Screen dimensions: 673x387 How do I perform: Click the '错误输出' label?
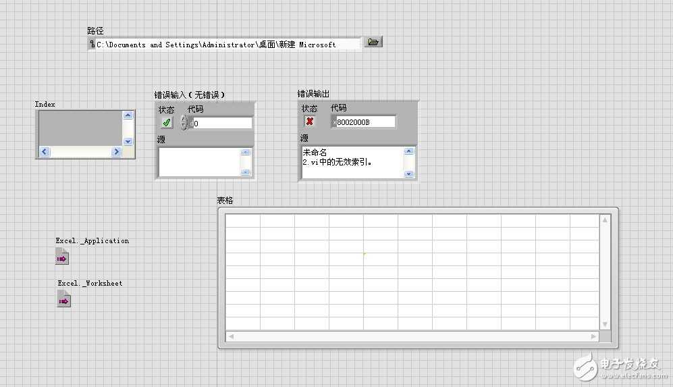[313, 94]
